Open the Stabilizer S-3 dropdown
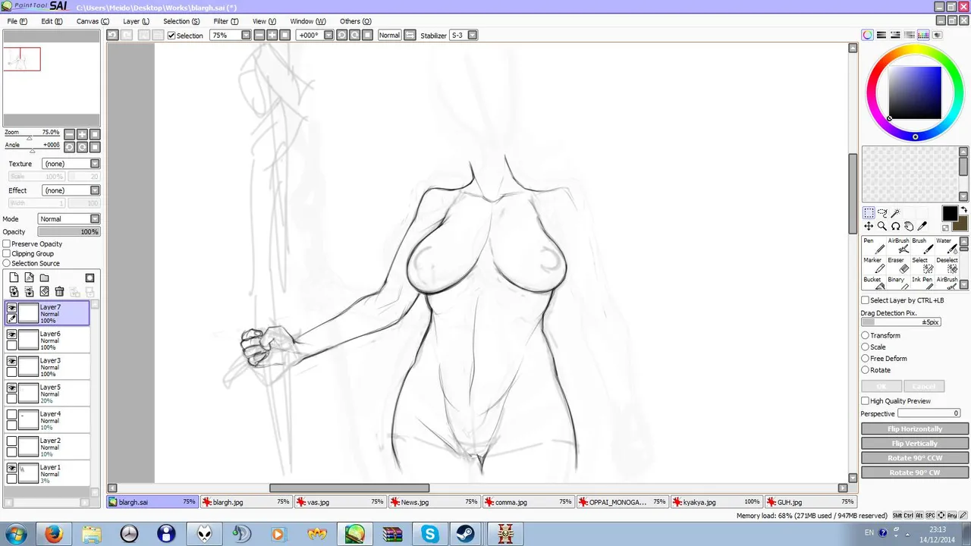Viewport: 971px width, 546px height. (x=472, y=36)
